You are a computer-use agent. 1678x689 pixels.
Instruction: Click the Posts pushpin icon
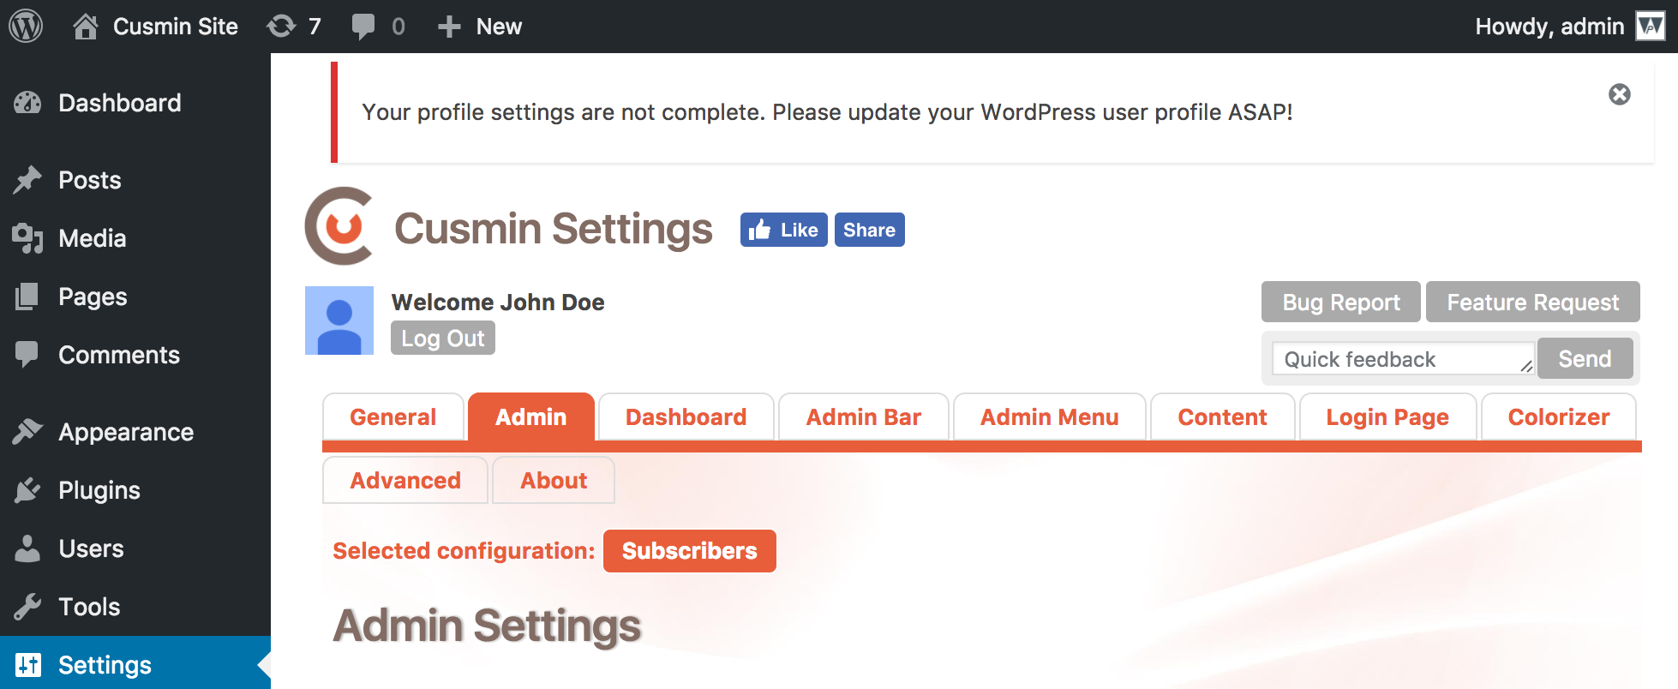click(x=27, y=180)
